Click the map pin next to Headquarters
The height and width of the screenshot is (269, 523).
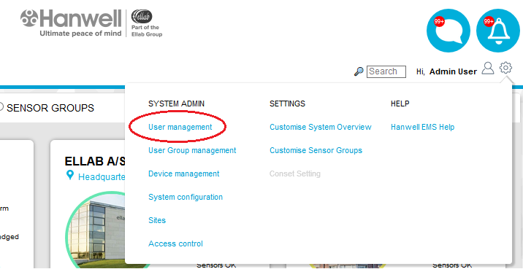click(69, 176)
